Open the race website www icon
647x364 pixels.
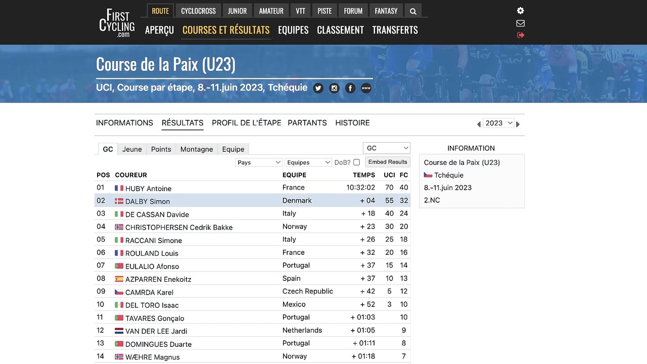pyautogui.click(x=366, y=88)
